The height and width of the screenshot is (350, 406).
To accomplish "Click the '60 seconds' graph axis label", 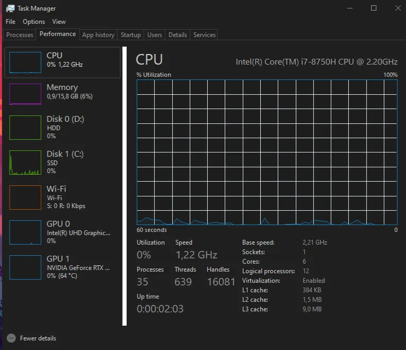I will (x=152, y=230).
